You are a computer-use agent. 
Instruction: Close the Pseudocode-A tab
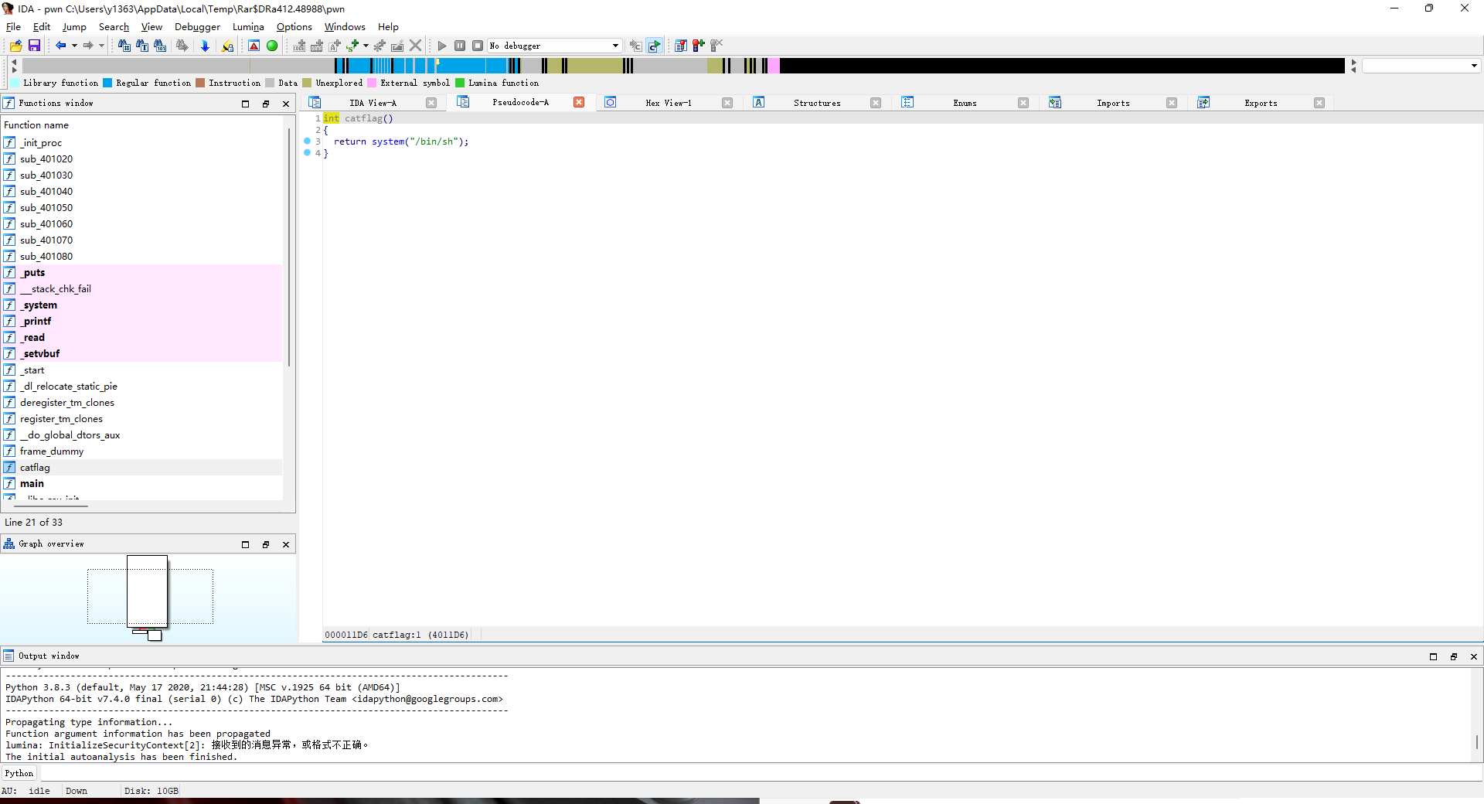(579, 102)
